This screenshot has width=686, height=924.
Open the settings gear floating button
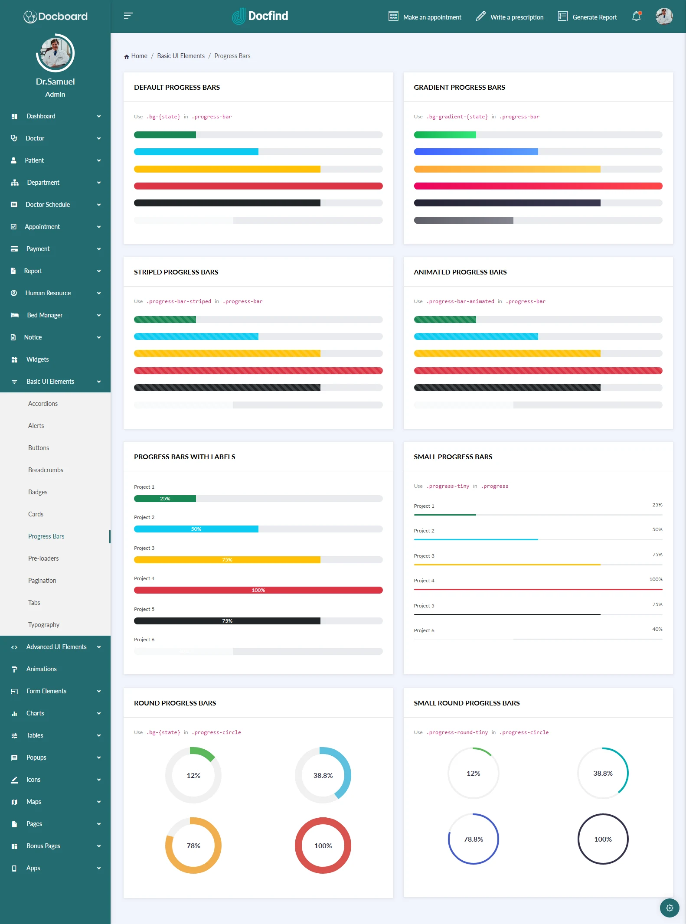(x=669, y=908)
